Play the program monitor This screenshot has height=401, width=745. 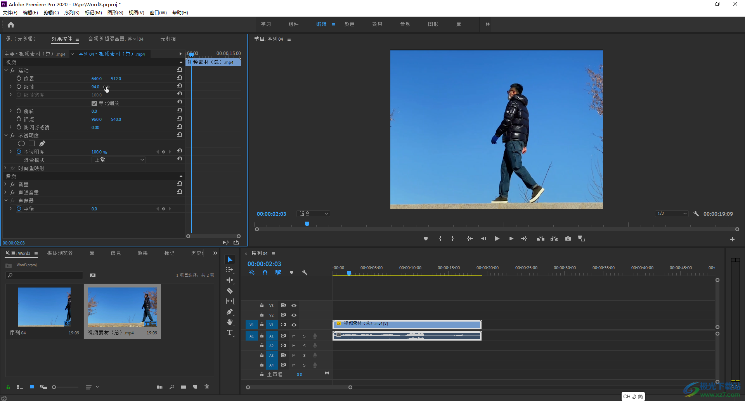497,239
